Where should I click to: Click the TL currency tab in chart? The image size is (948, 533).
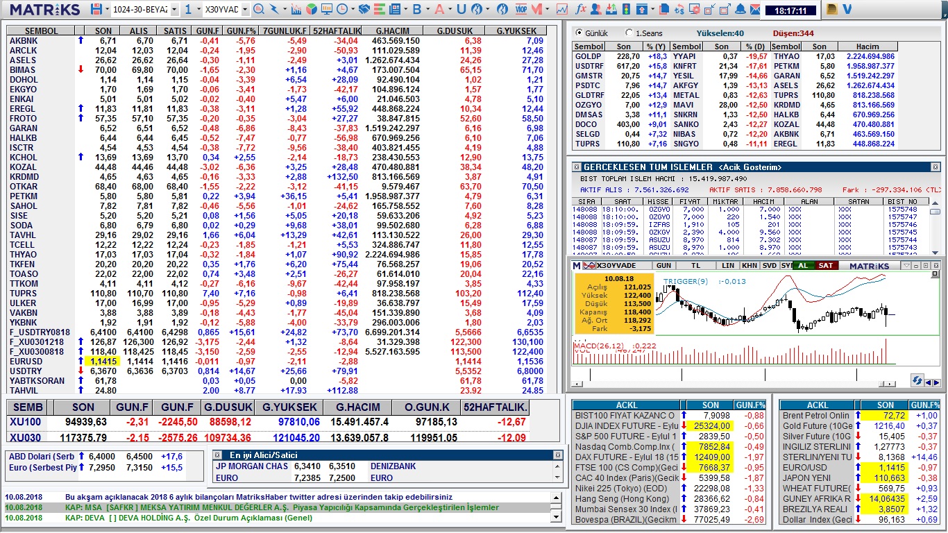[696, 266]
